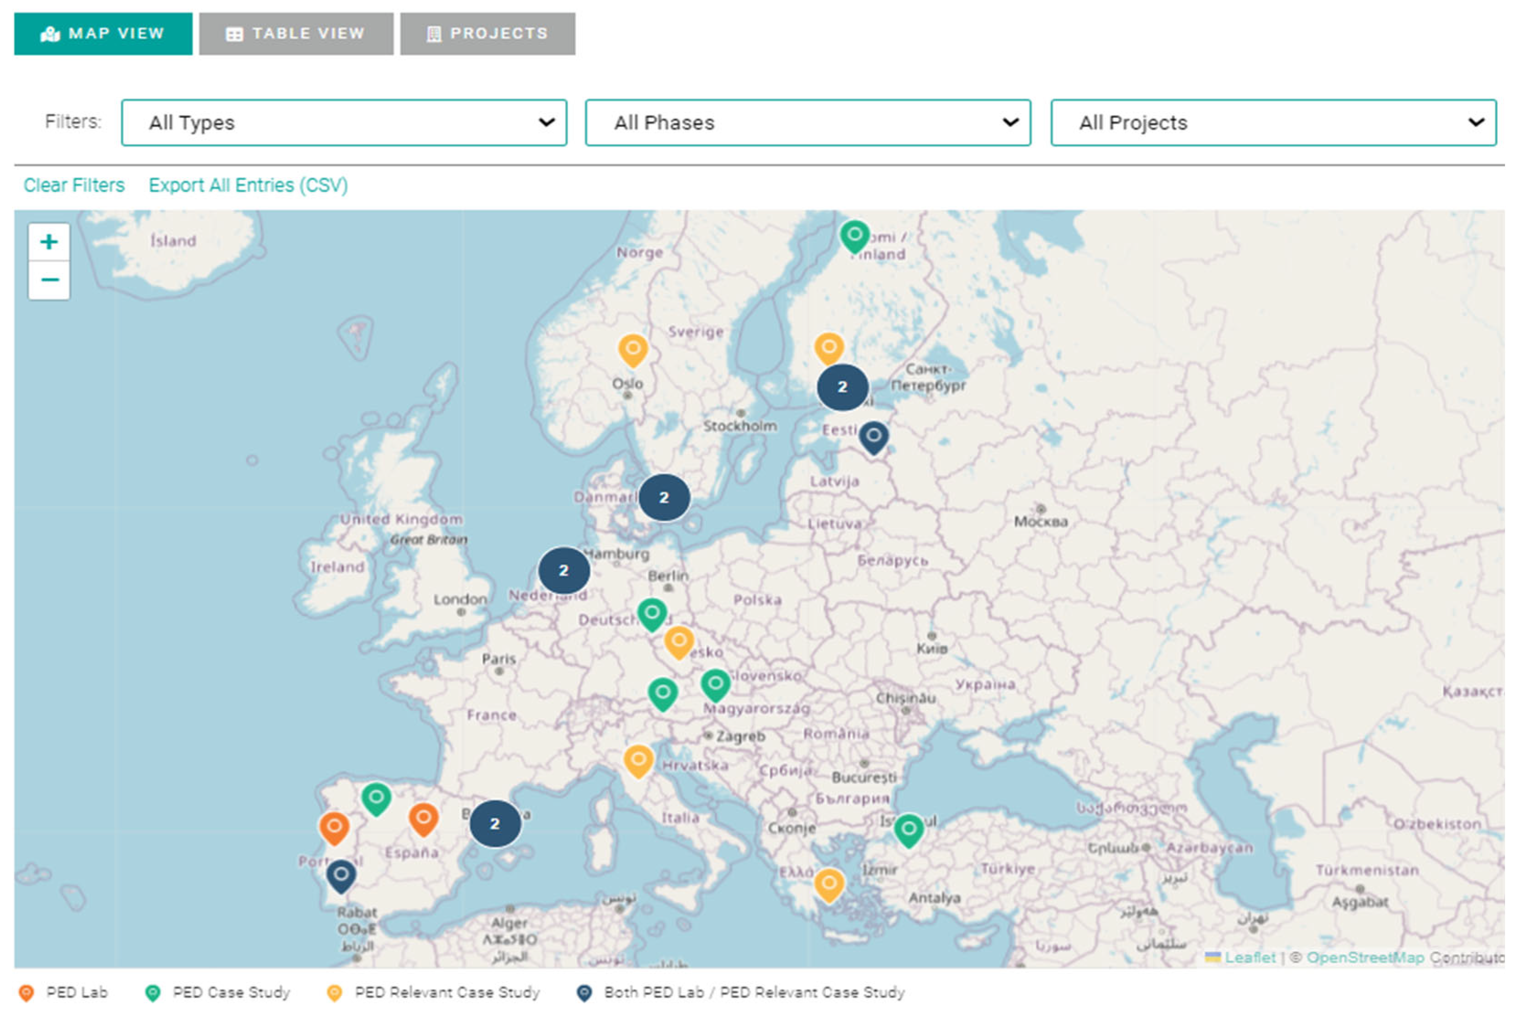
Task: Click green PED Case Study marker over Finland
Action: coord(854,236)
